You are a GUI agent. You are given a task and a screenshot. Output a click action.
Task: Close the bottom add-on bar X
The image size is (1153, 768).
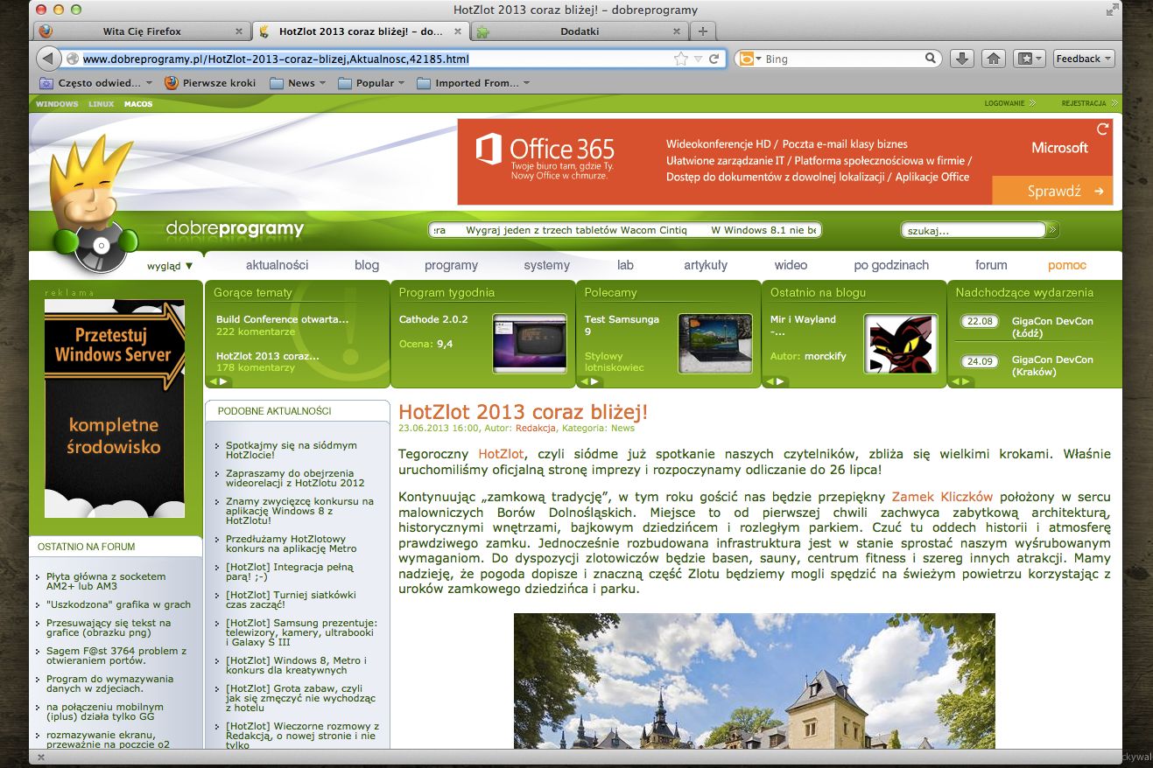pyautogui.click(x=39, y=758)
